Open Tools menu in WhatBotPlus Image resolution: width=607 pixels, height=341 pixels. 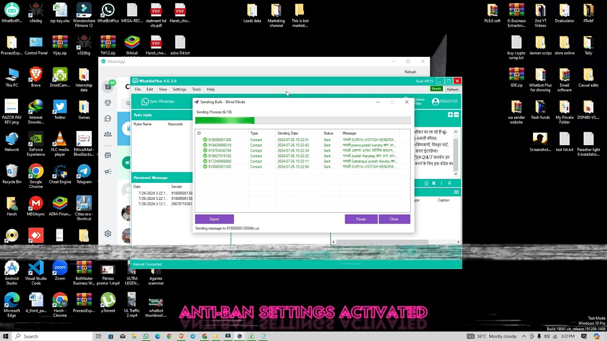click(x=196, y=90)
